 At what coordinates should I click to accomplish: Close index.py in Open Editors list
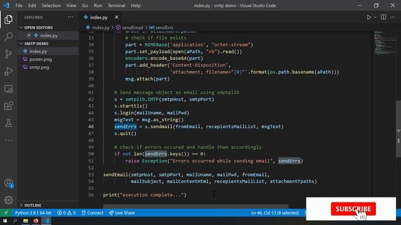[29, 36]
